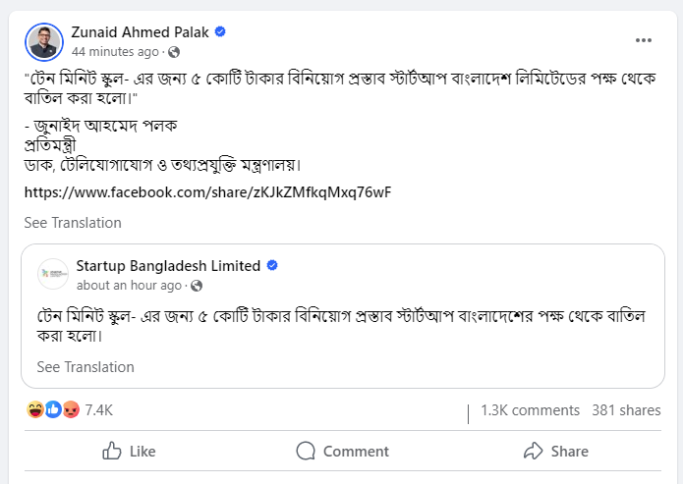Expand the 1.3K comments
The image size is (683, 484).
click(530, 410)
